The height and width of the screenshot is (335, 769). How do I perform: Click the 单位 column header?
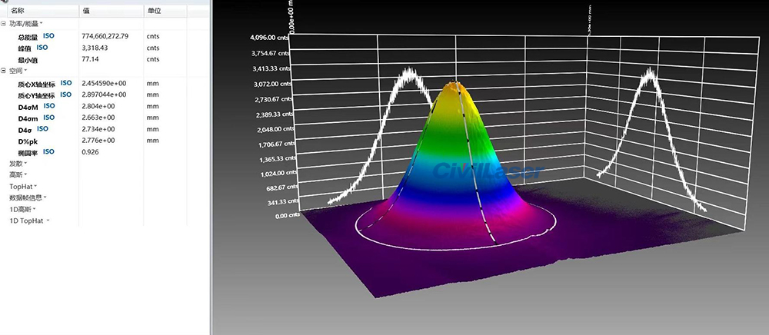point(154,12)
